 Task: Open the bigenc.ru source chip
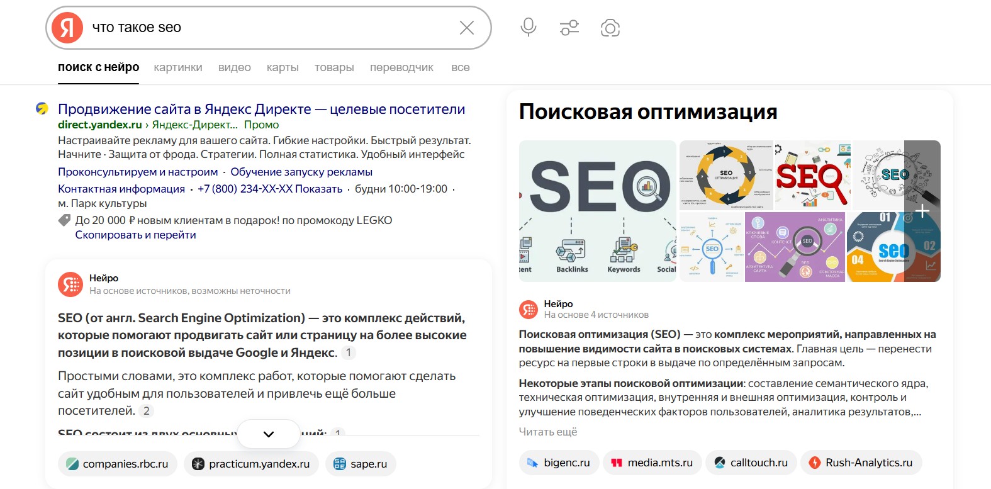coord(559,463)
